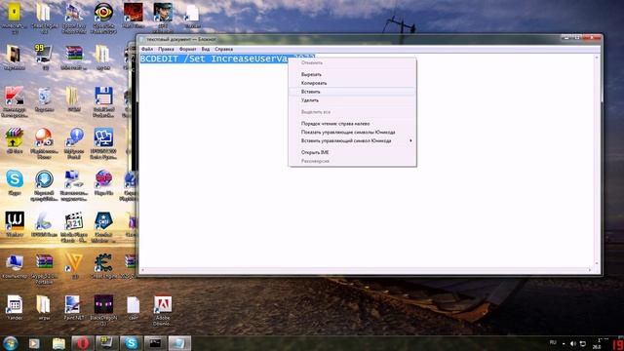Select the blue floppy disk shortcut
The width and height of the screenshot is (624, 351).
(x=103, y=101)
